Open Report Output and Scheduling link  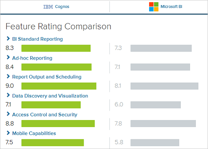47,77
